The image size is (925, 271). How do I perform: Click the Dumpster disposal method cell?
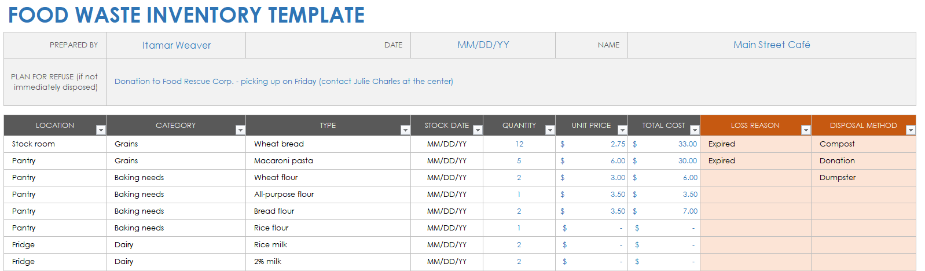(838, 178)
